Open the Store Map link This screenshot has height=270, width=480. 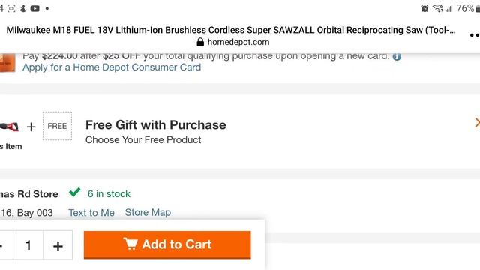(x=148, y=212)
